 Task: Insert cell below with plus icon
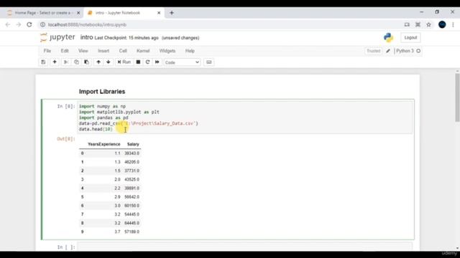point(55,62)
